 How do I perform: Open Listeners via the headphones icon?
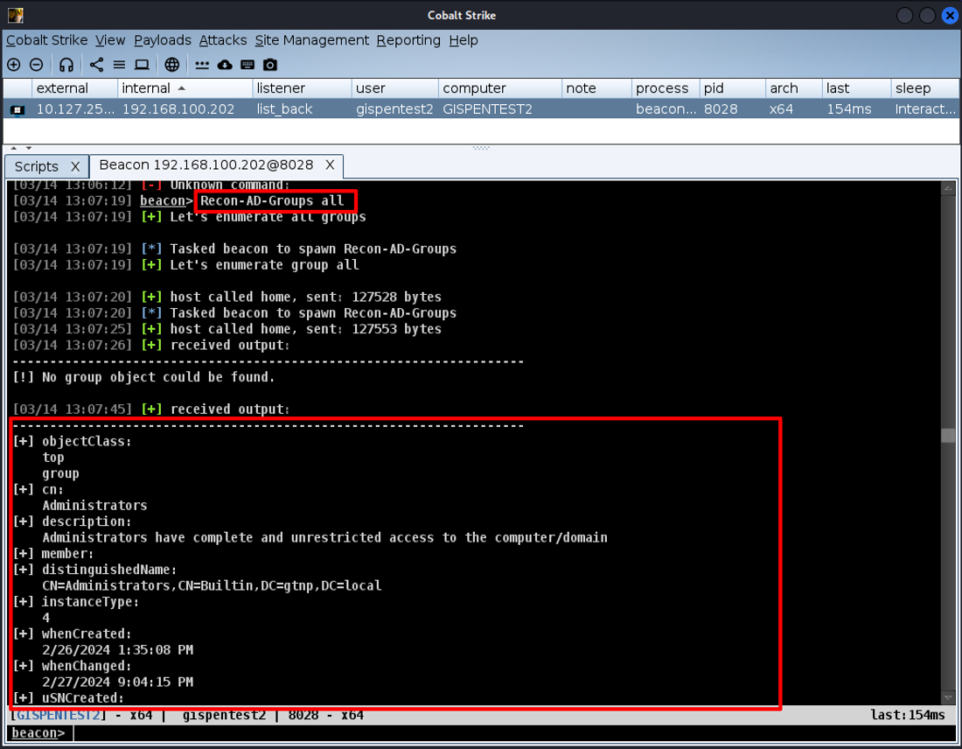66,65
